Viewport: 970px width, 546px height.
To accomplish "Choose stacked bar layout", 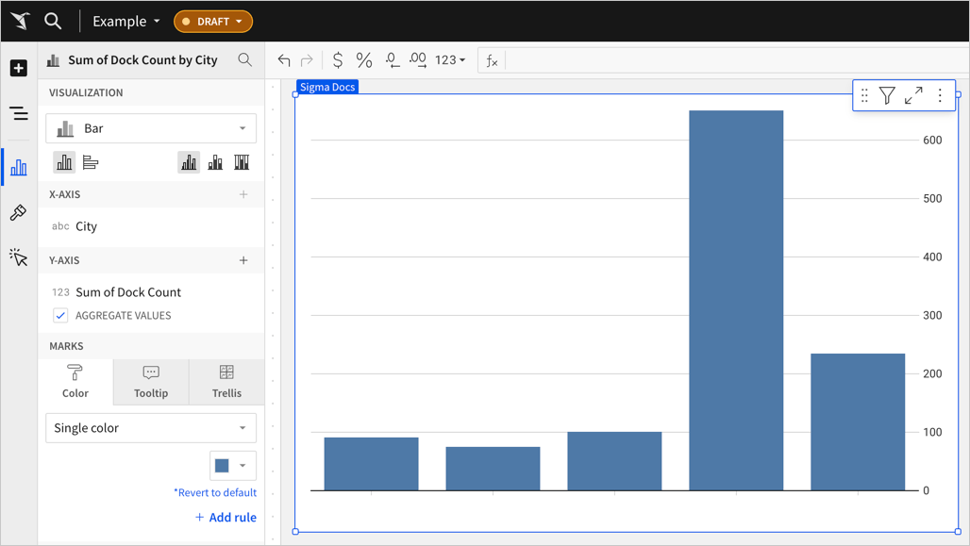I will click(x=215, y=162).
